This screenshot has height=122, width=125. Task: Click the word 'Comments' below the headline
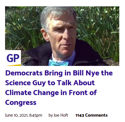(96, 115)
